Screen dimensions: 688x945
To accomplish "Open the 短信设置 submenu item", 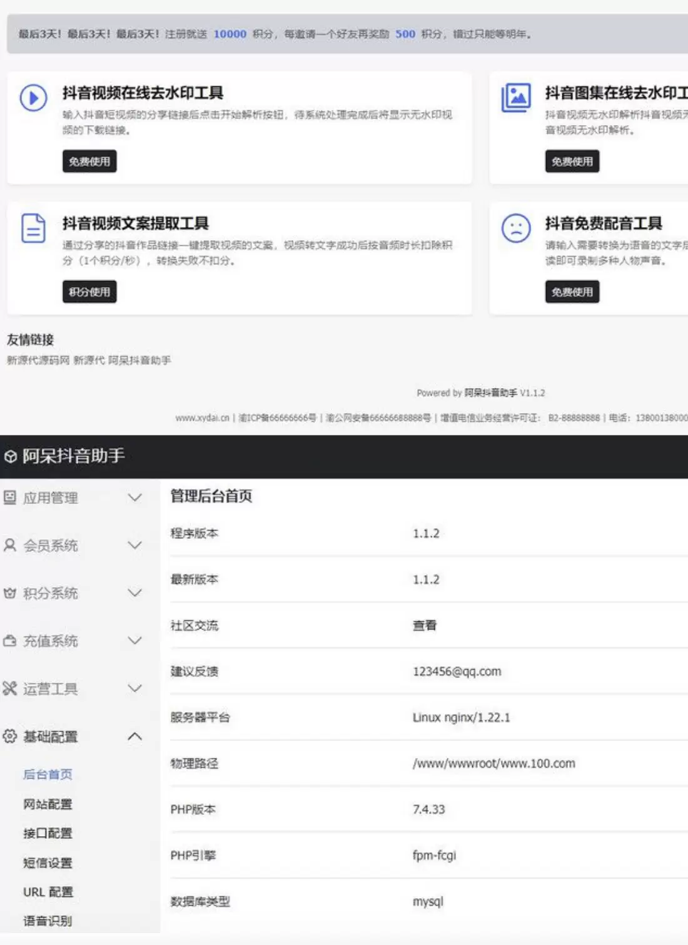I will pyautogui.click(x=48, y=863).
